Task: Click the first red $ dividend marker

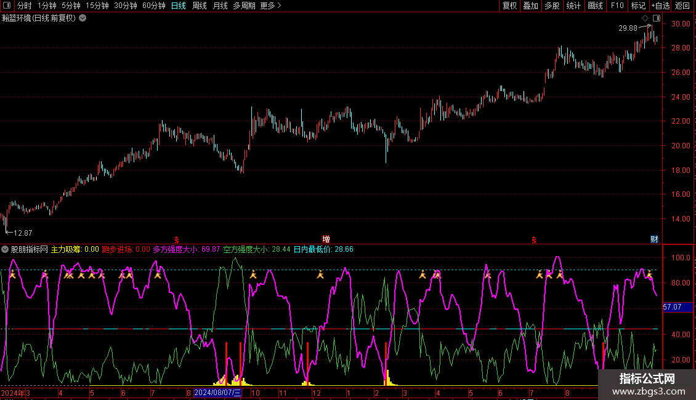Action: click(177, 239)
